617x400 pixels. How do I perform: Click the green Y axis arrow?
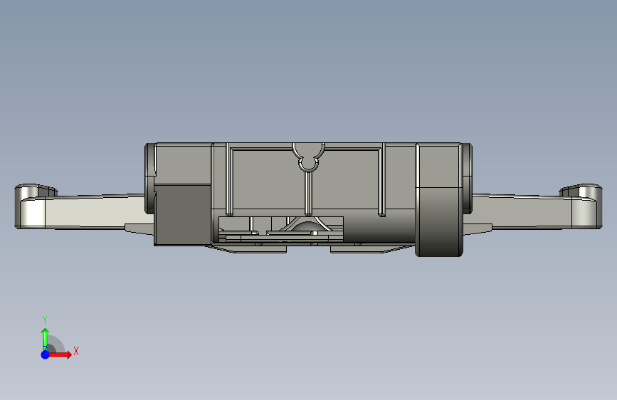pyautogui.click(x=45, y=339)
